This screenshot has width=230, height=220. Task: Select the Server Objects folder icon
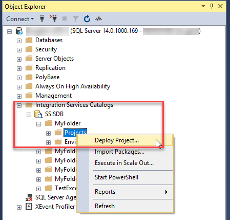point(29,59)
